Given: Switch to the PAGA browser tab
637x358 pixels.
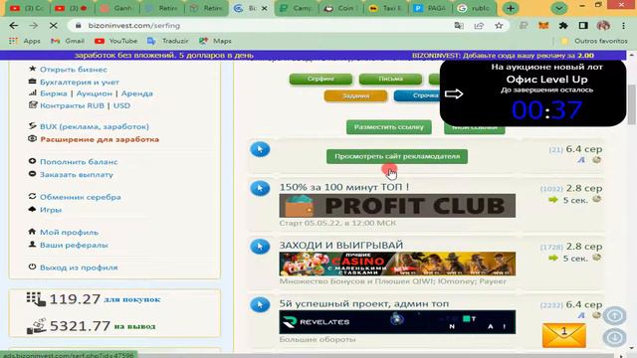Looking at the screenshot, I should click(430, 8).
